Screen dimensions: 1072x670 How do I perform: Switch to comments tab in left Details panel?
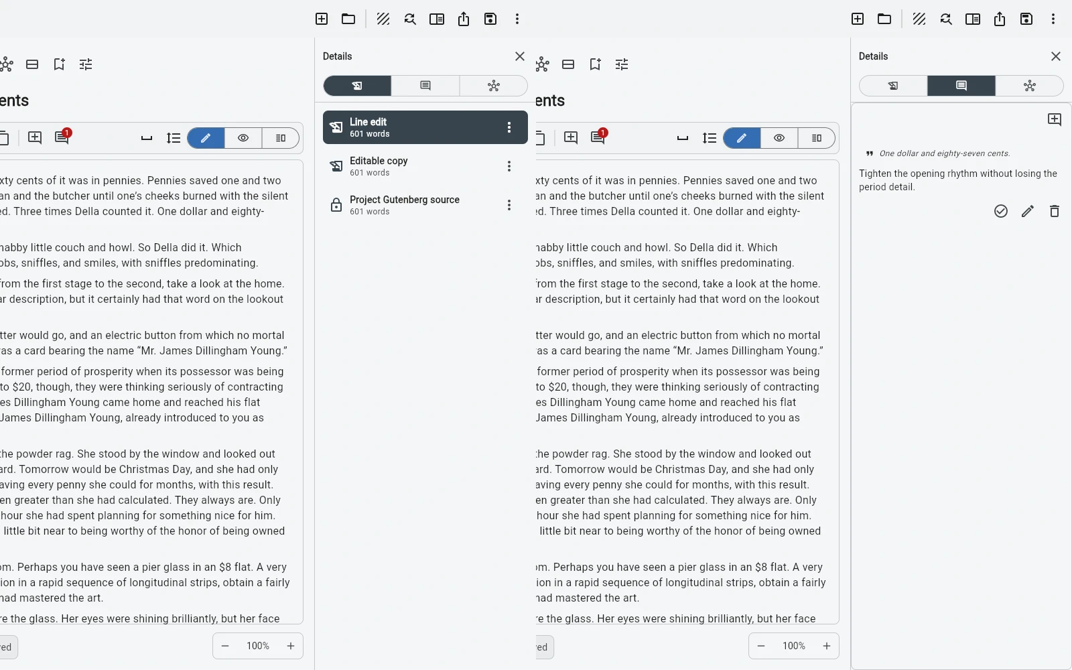point(425,86)
